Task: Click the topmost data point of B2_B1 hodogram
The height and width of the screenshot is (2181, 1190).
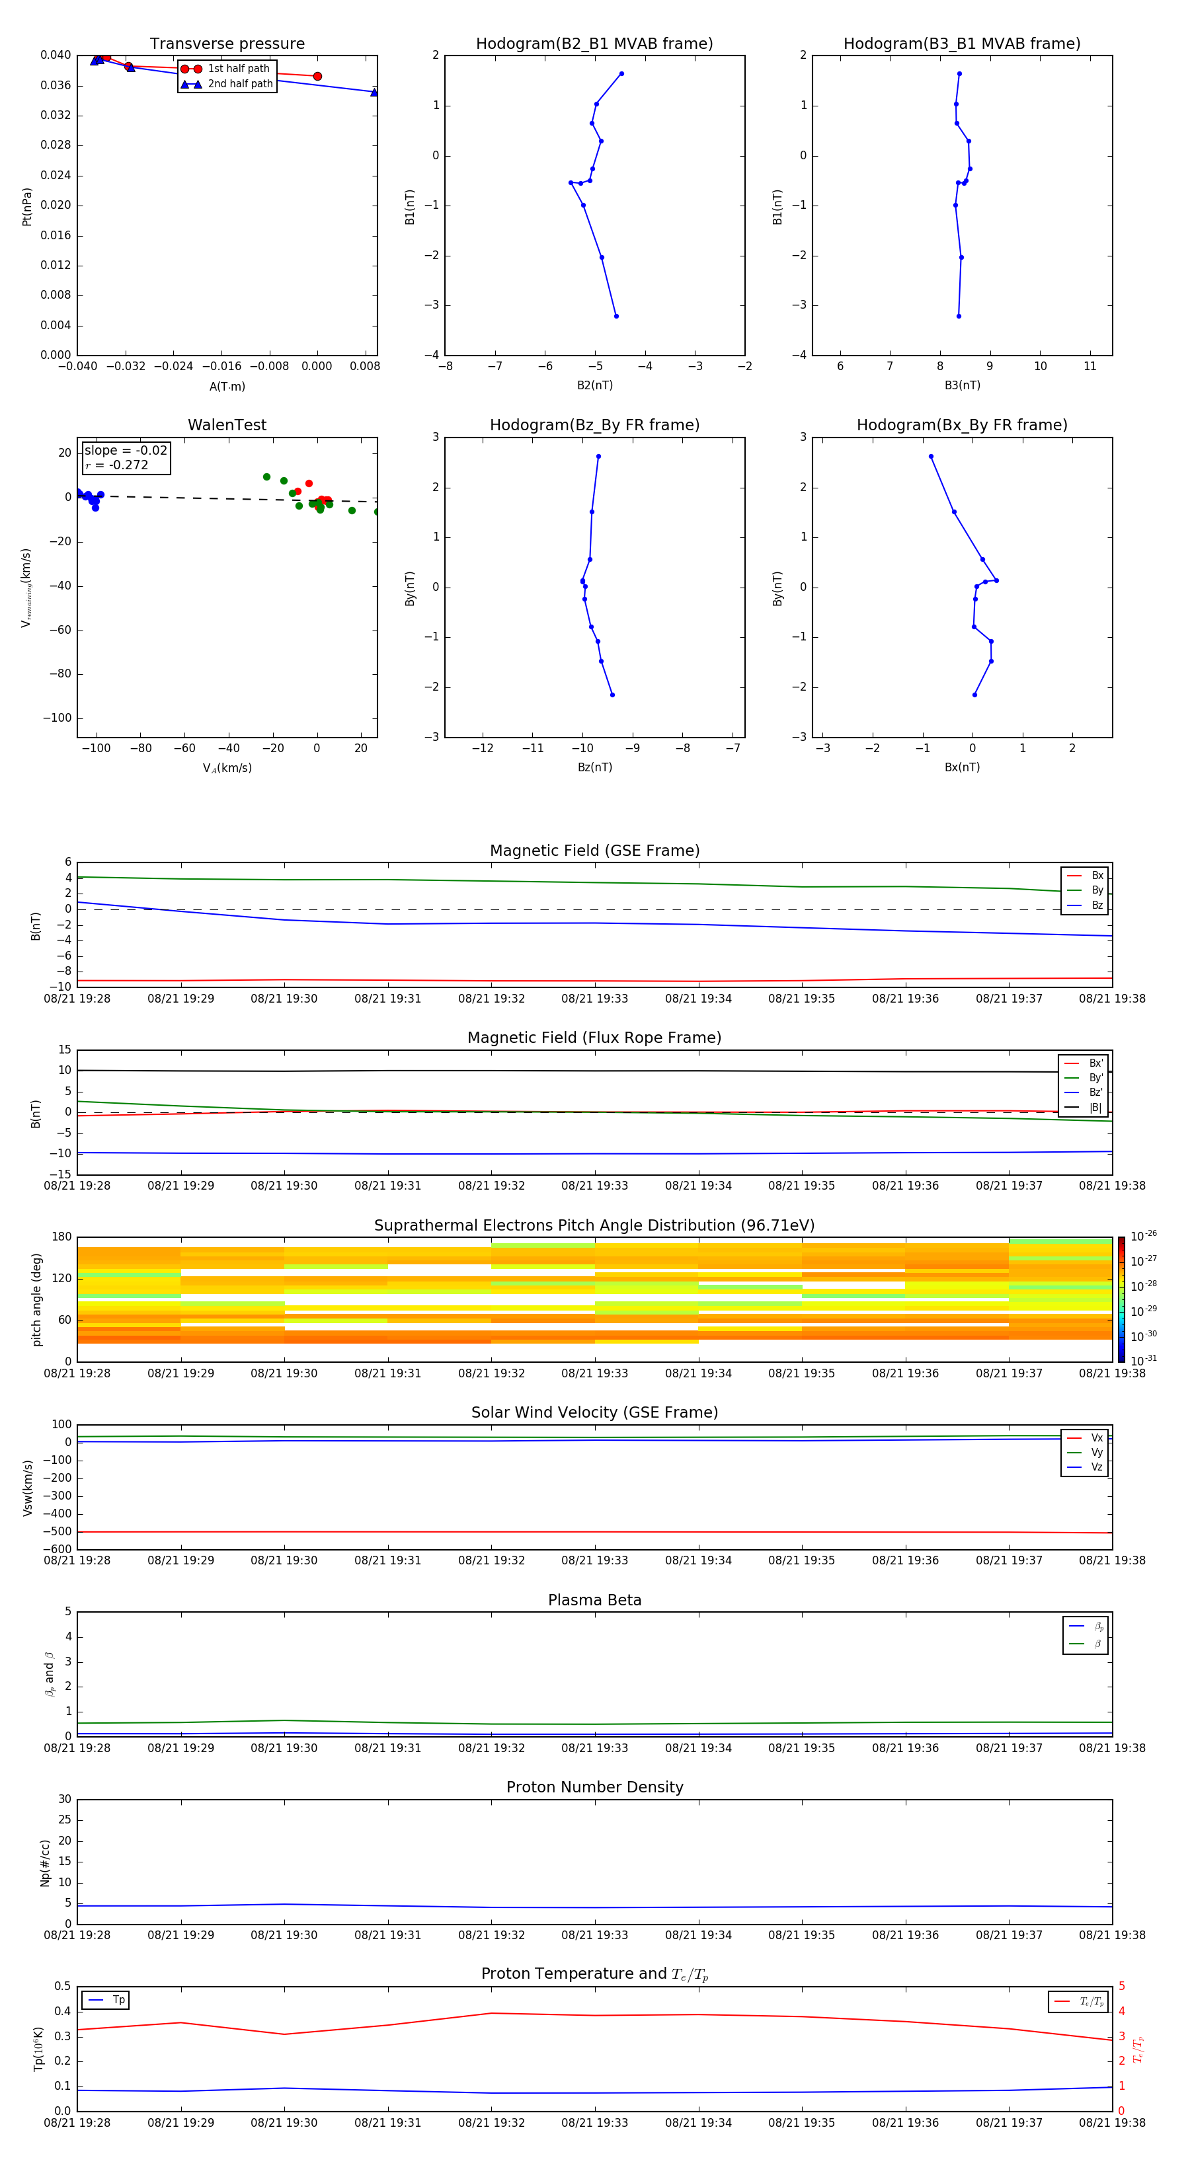Action: tap(621, 73)
